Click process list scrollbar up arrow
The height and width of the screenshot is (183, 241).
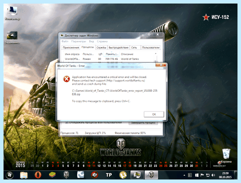click(155, 53)
